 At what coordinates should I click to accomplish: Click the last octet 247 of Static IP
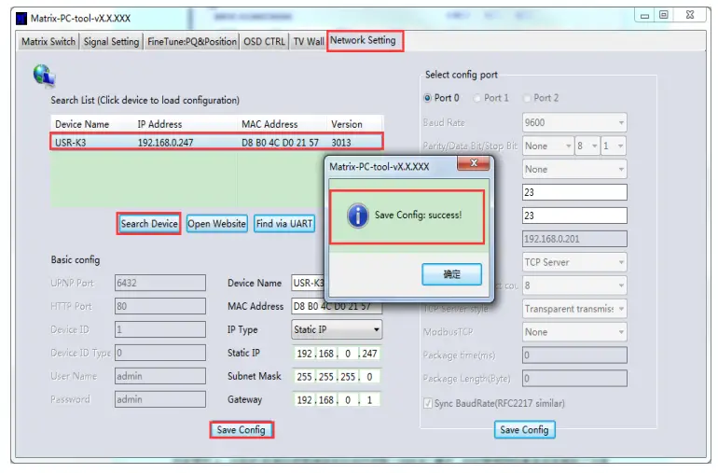(369, 354)
